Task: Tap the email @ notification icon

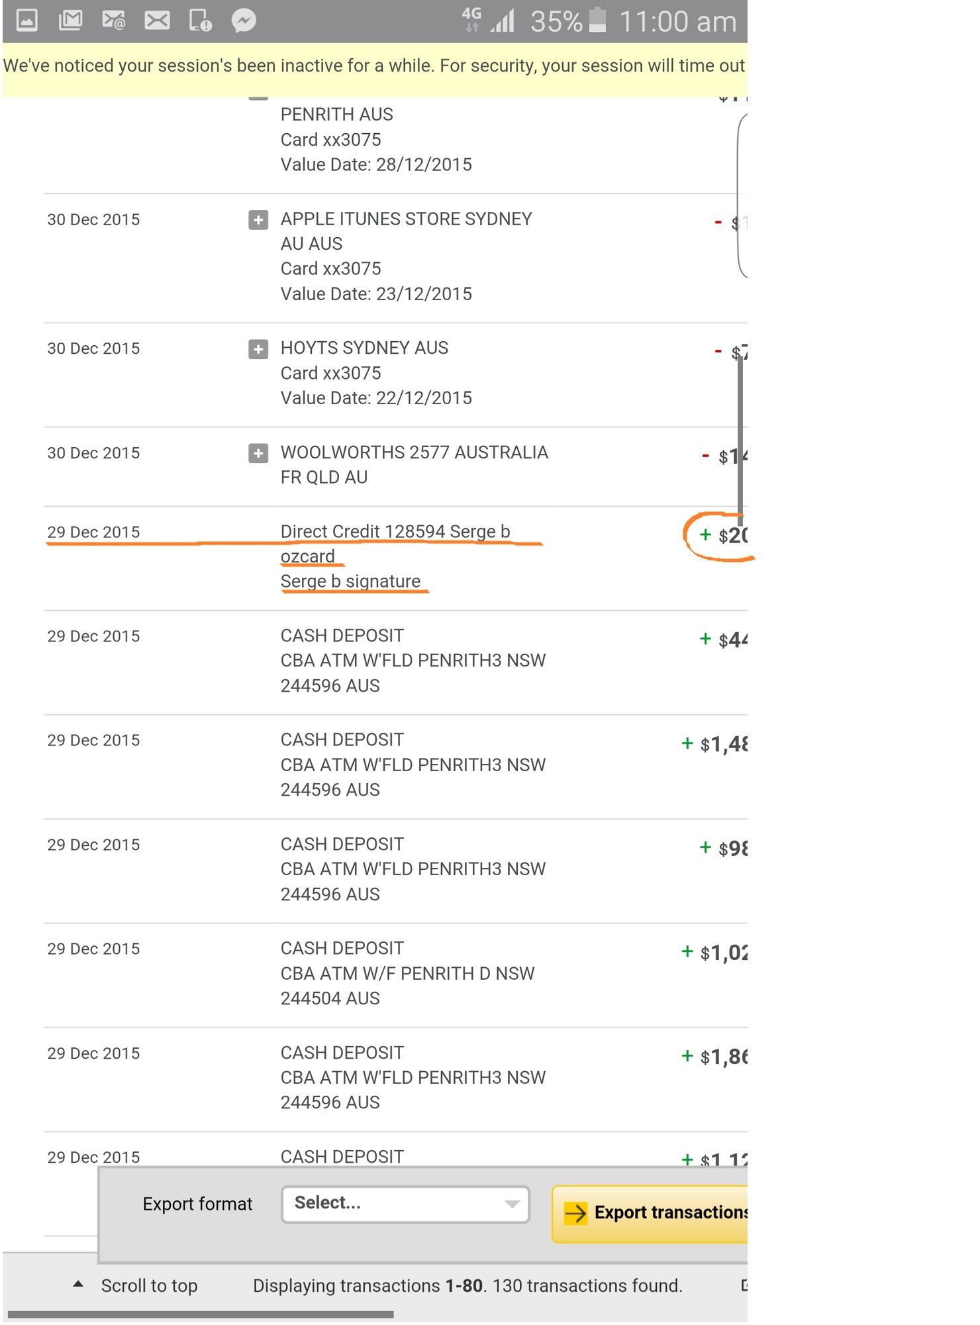Action: click(114, 21)
